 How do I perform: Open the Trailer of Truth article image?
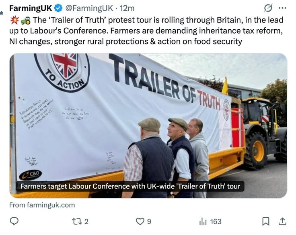pyautogui.click(x=148, y=126)
